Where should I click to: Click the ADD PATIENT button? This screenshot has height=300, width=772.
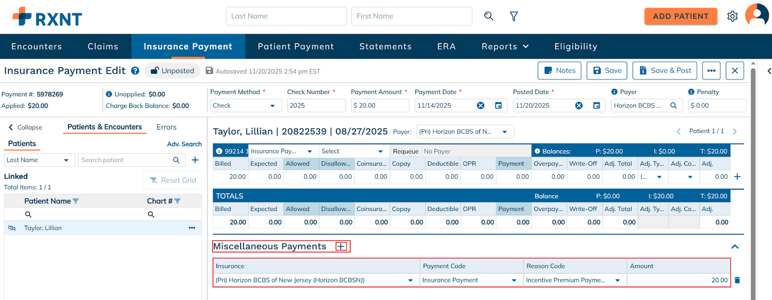pyautogui.click(x=680, y=16)
